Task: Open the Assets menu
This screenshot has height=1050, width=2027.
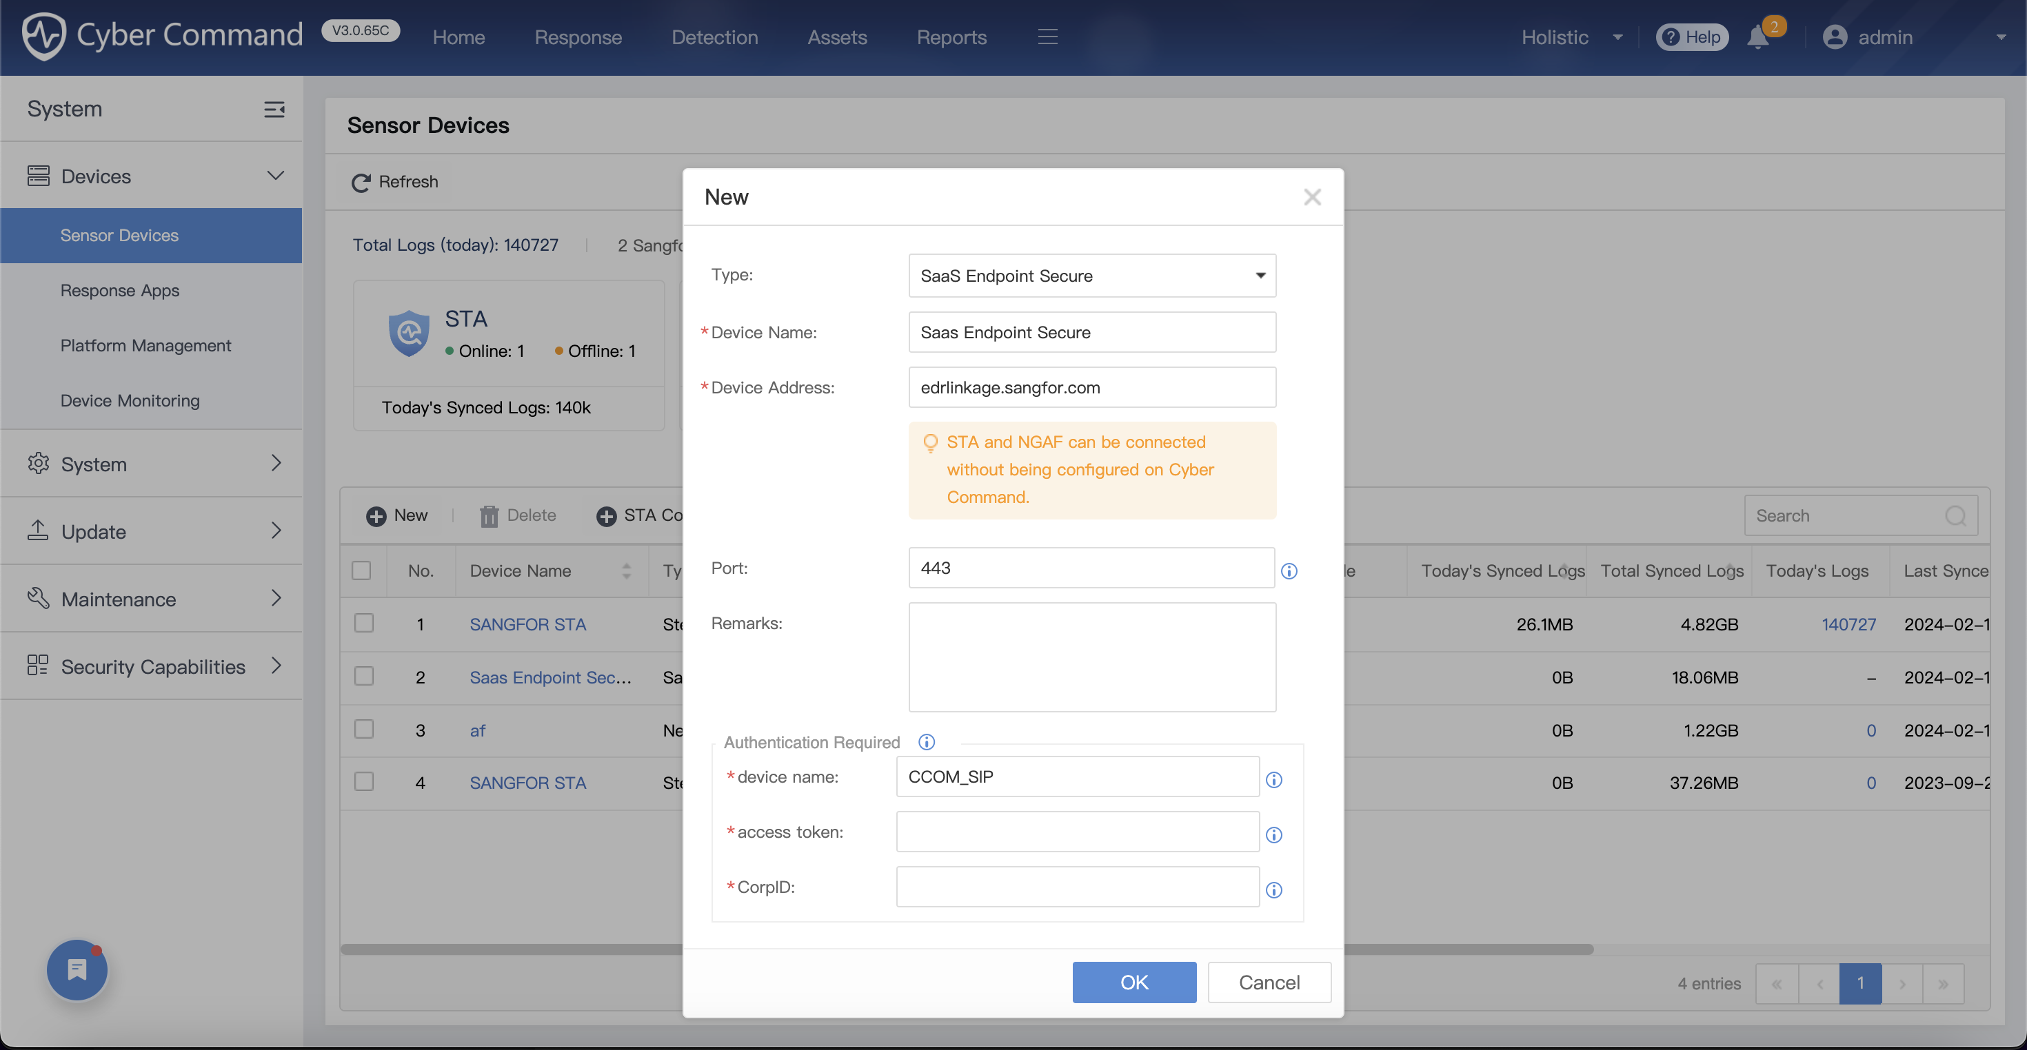Action: (836, 37)
